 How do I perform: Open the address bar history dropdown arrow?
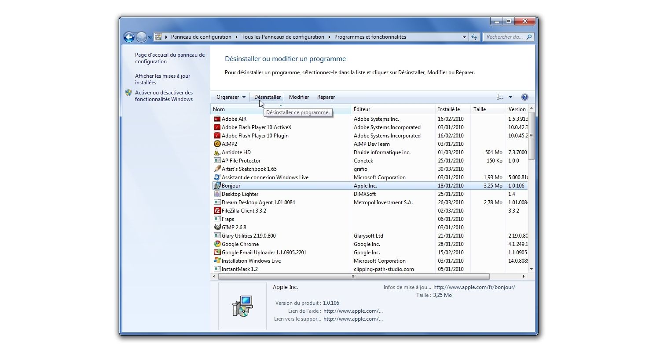(x=464, y=37)
